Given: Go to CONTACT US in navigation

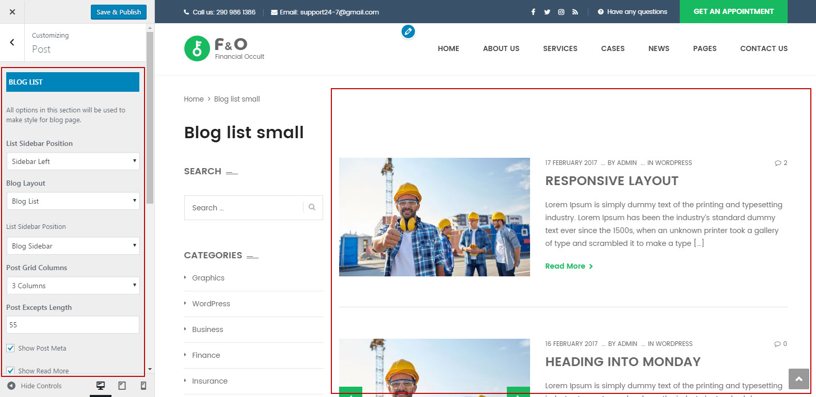Looking at the screenshot, I should [763, 48].
